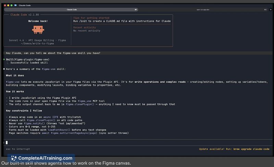Image resolution: width=274 pixels, height=167 pixels.
Task: Switch to the Claude Code terminal tab
Action: click(71, 10)
